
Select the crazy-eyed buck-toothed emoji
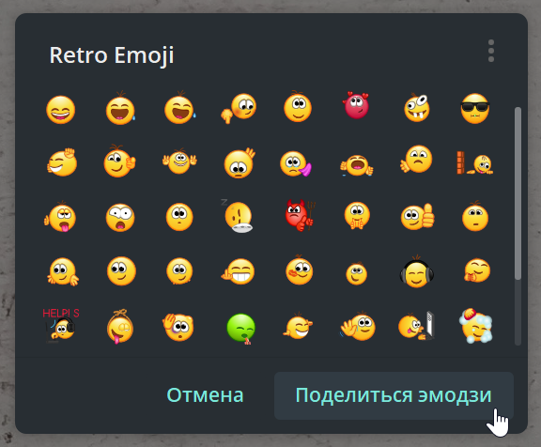click(x=417, y=107)
